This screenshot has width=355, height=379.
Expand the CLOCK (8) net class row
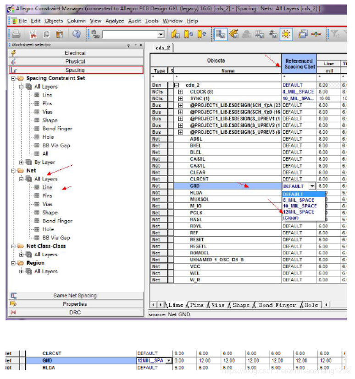[181, 92]
